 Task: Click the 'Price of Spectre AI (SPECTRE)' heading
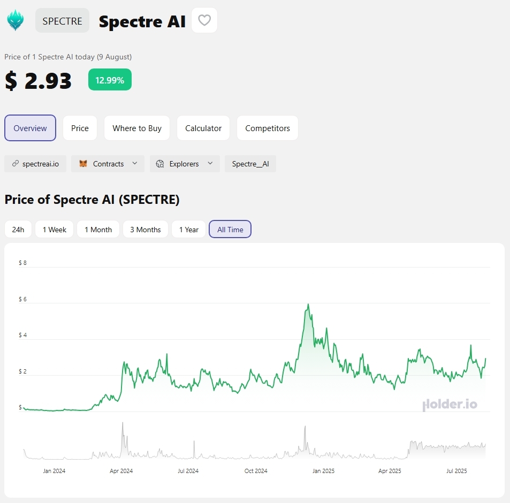point(92,199)
